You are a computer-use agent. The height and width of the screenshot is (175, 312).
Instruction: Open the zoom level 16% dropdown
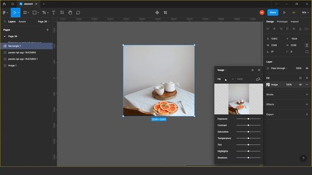point(305,13)
